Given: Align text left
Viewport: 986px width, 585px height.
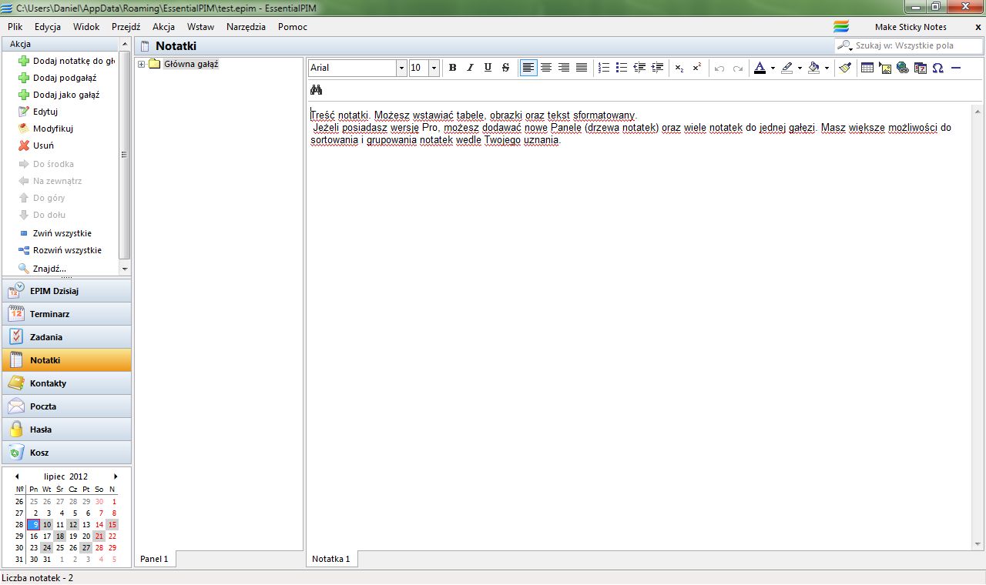Looking at the screenshot, I should point(528,68).
